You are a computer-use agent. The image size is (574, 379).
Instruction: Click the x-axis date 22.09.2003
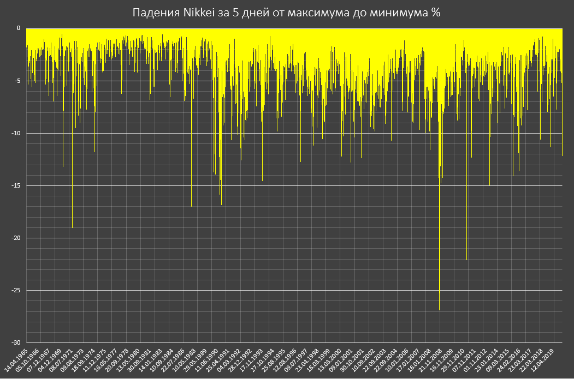(x=374, y=360)
